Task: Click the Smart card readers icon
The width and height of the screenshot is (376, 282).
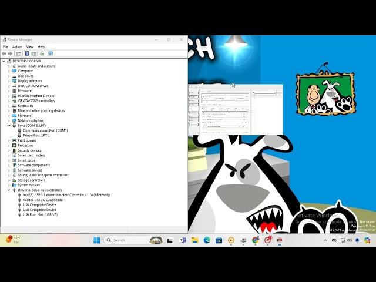Action: point(14,155)
